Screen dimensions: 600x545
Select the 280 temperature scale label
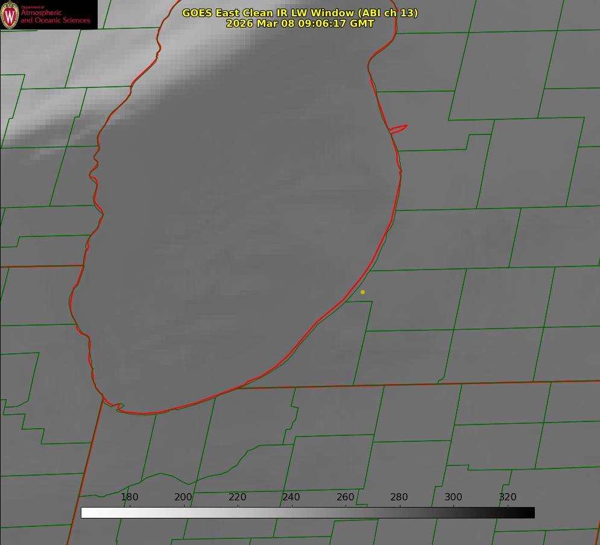399,497
